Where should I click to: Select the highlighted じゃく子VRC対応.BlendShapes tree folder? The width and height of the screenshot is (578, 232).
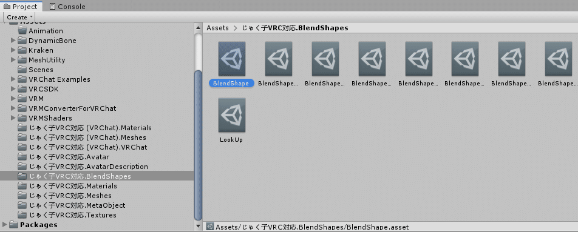pyautogui.click(x=97, y=176)
